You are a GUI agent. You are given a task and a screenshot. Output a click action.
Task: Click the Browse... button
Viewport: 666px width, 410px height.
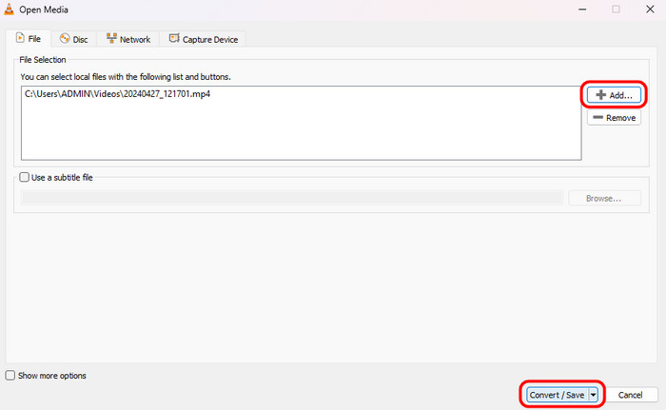point(604,199)
